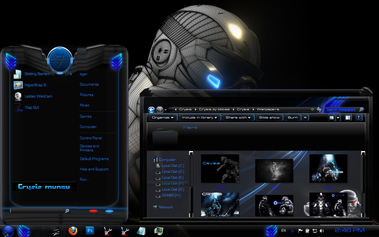Open Documents from start menu
Image resolution: width=379 pixels, height=237 pixels.
click(x=89, y=84)
